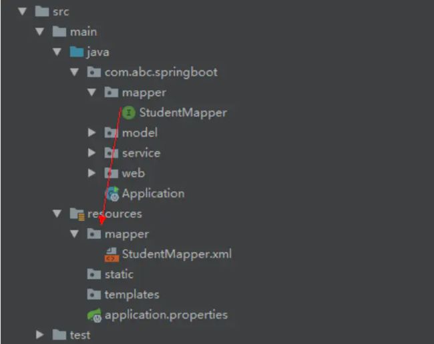This screenshot has width=434, height=344.
Task: Click the test folder icon
Action: 59,335
